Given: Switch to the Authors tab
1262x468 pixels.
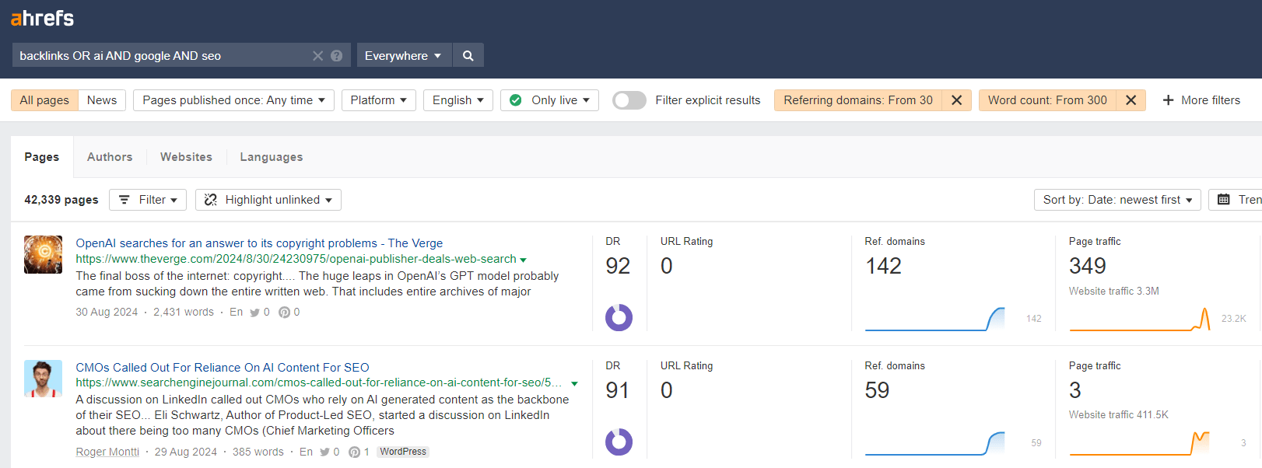Looking at the screenshot, I should pos(110,157).
